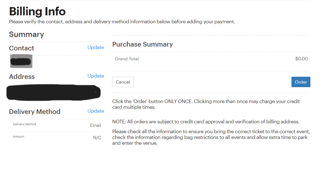Update the Delivery Method section
Screen dimensions: 323x171
click(96, 111)
